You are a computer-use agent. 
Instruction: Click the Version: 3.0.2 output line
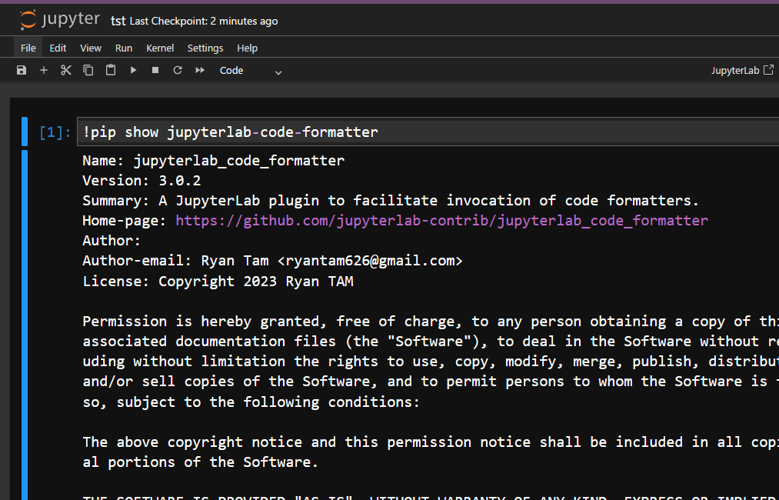pos(141,181)
